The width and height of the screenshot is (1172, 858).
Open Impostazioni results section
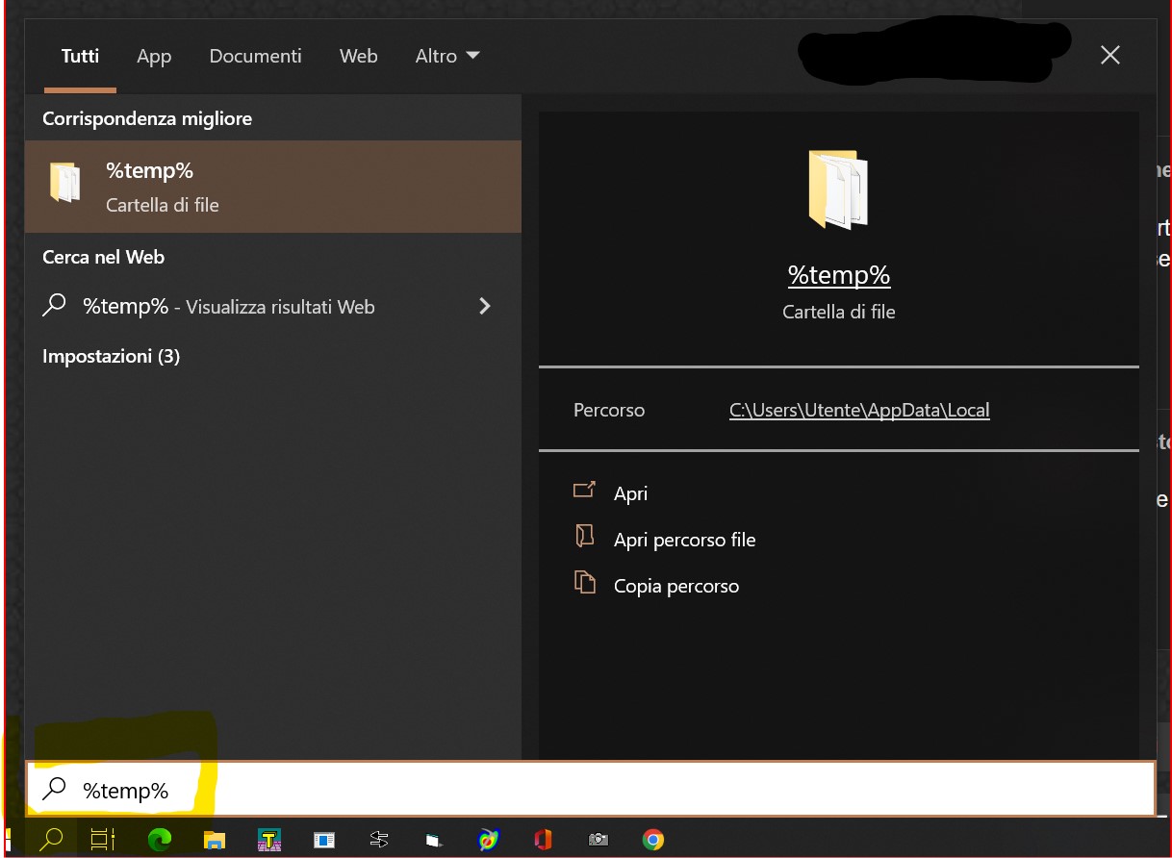(x=111, y=356)
